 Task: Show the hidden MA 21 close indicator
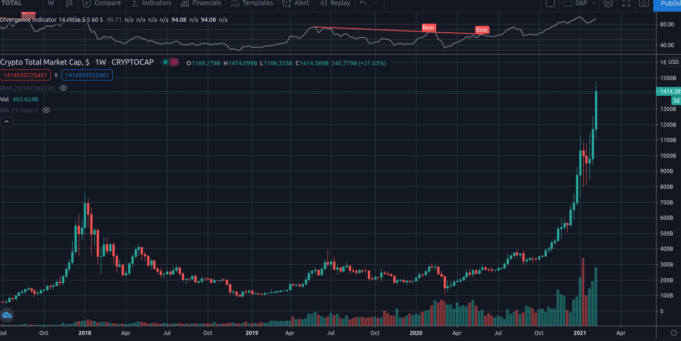point(46,110)
